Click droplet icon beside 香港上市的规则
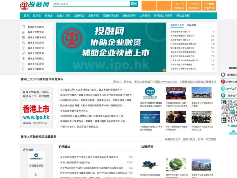The image size is (237, 178). click(23, 64)
